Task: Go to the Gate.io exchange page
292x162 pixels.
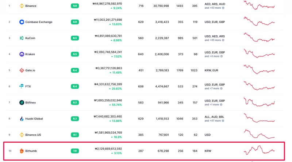Action: coord(30,70)
